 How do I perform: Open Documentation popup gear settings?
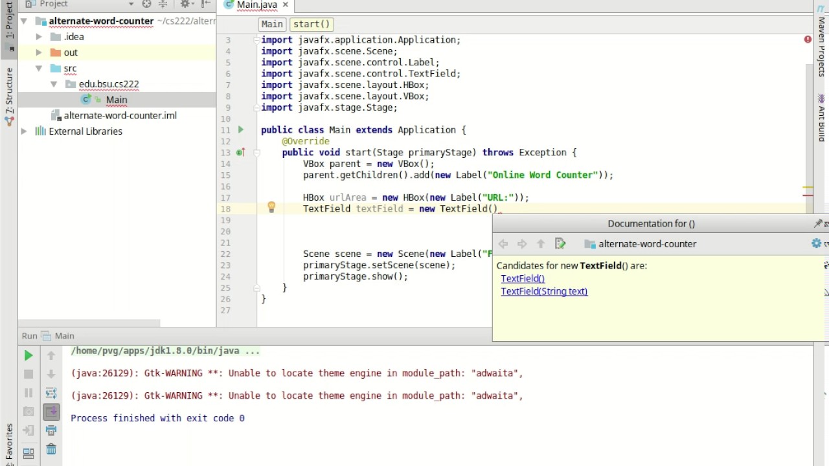[816, 243]
